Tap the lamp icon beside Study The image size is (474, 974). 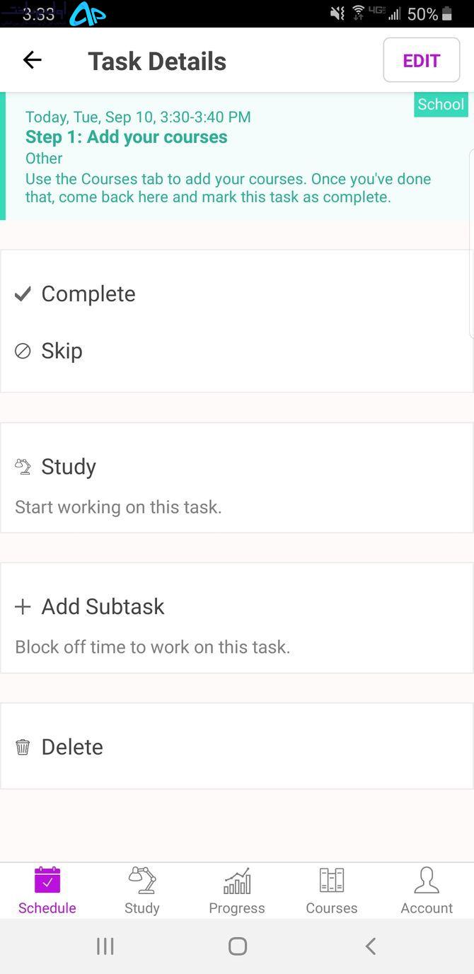coord(23,467)
